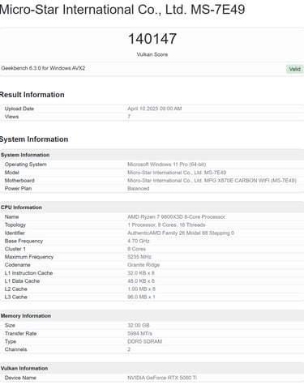Viewport: 304px width, 385px height.
Task: Click the Model row label
Action: point(12,173)
